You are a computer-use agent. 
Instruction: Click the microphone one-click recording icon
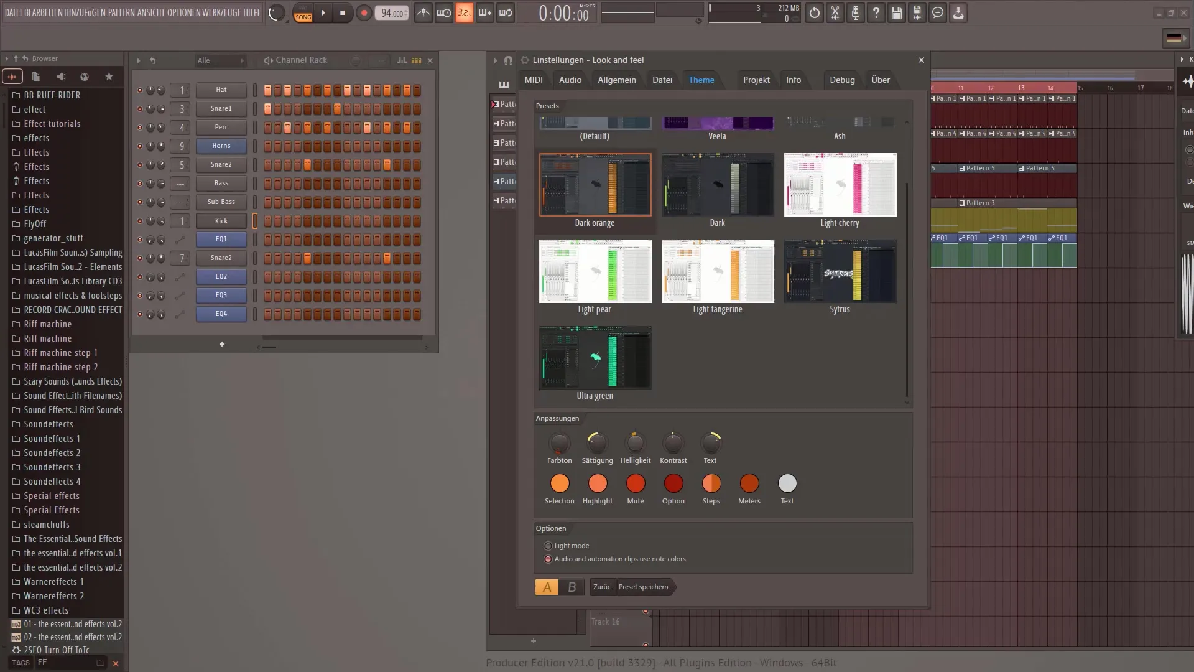(x=856, y=12)
